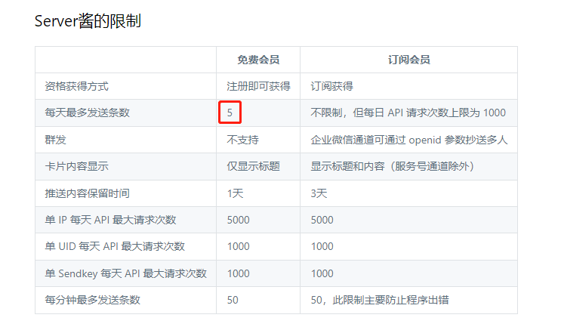
Task: Click the '推送内容保留时间' row label
Action: pyautogui.click(x=88, y=193)
